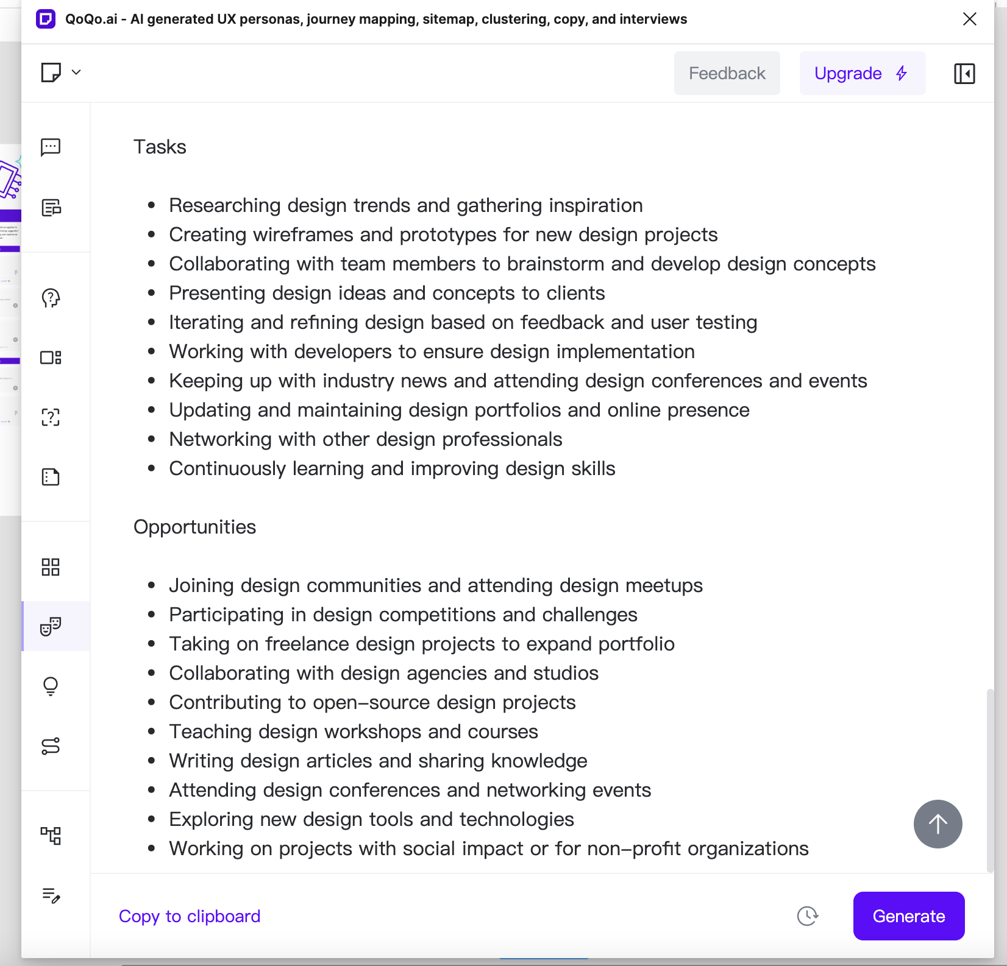Open the grid layout sidebar icon
Screen dimensions: 1007x966
click(x=51, y=567)
